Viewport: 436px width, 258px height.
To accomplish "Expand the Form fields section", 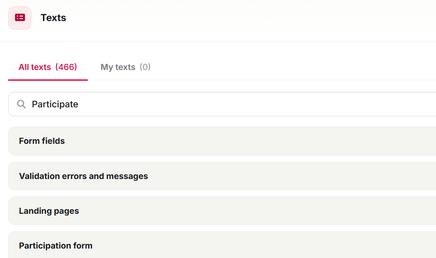I will pyautogui.click(x=222, y=141).
